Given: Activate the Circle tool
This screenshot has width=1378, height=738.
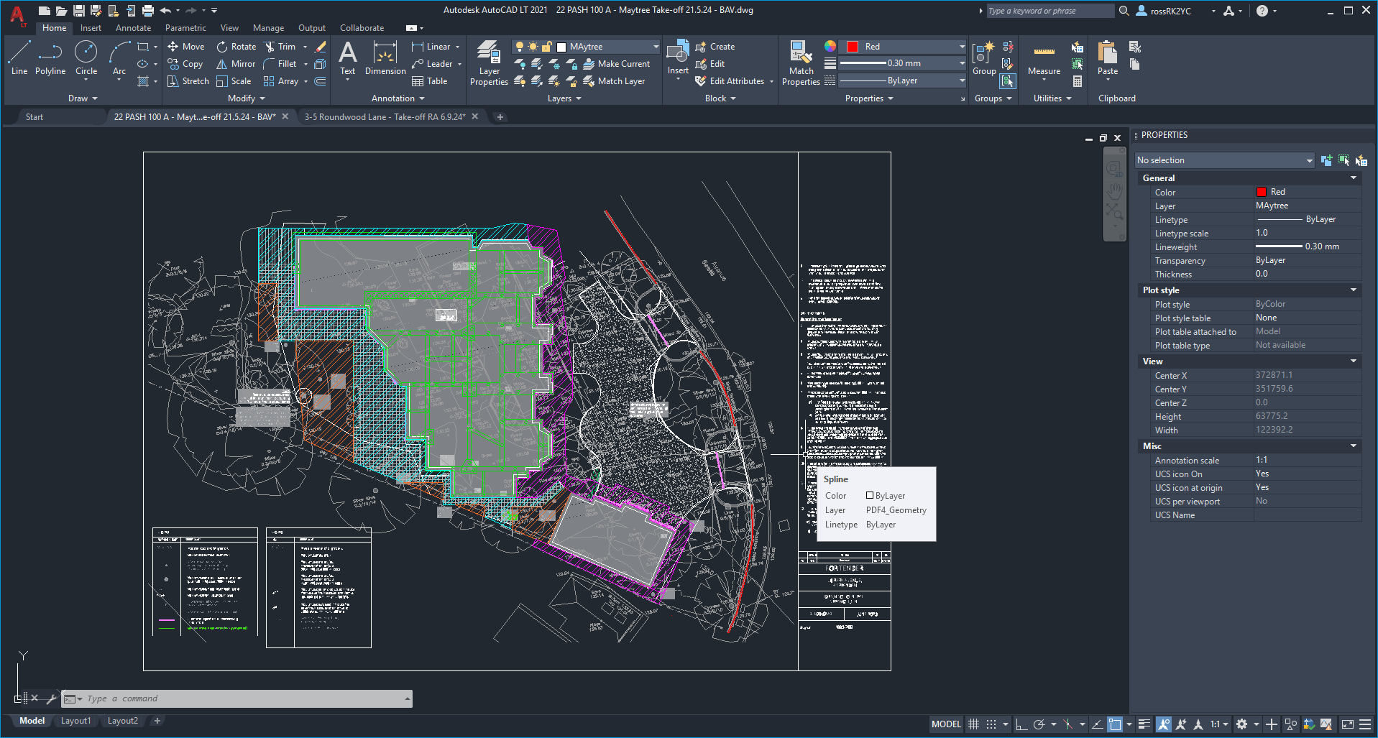Looking at the screenshot, I should click(86, 60).
